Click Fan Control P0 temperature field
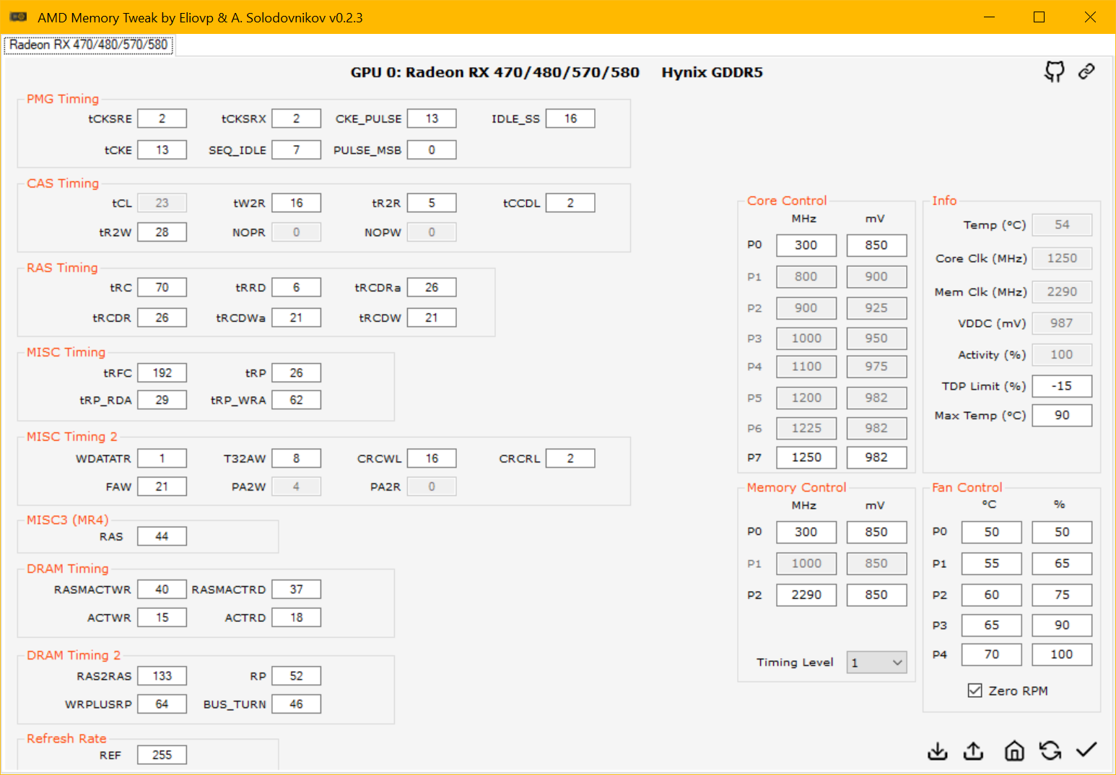The height and width of the screenshot is (775, 1116). coord(992,532)
